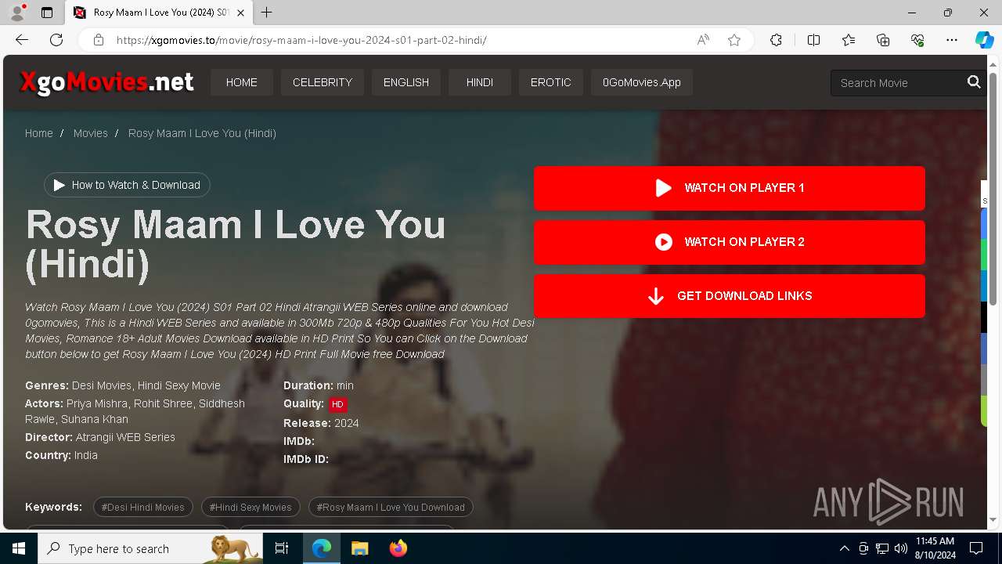Open the Favorites list
The width and height of the screenshot is (1002, 564).
coord(849,40)
